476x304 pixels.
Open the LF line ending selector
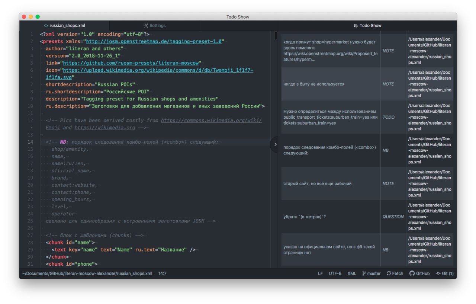point(320,273)
